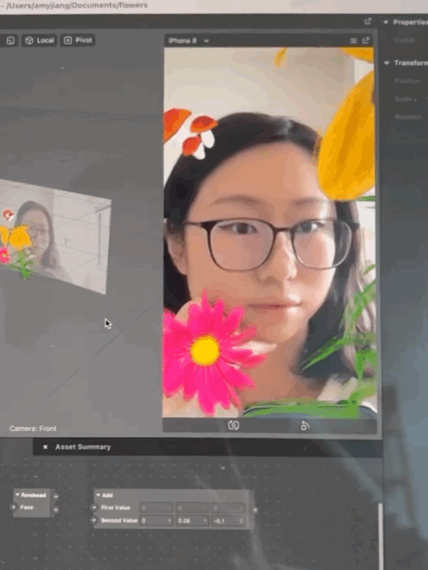Toggle the Pivot mode button
Viewport: 428px width, 570px height.
(x=78, y=40)
